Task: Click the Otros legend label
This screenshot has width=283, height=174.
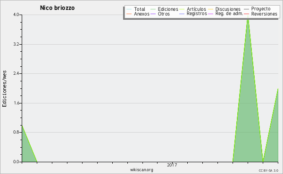Action: pos(164,14)
